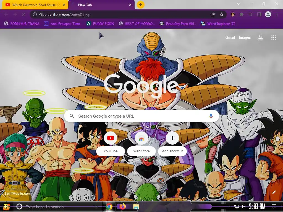Launch Firefox from the taskbar
Viewport: 283px width, 212px height.
[123, 206]
